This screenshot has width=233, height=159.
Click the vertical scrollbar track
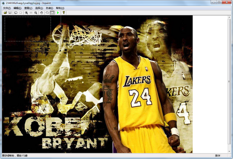(x=229, y=84)
